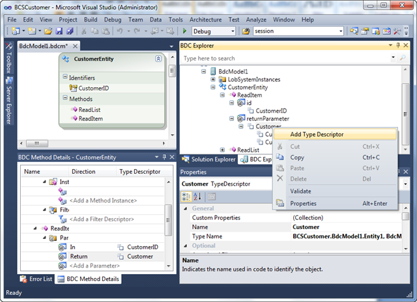Collapse the ReadItem tree node
The image size is (417, 302).
tap(222, 95)
